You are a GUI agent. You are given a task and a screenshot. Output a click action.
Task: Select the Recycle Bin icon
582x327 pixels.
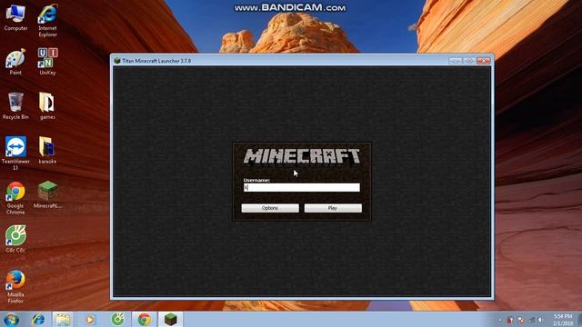pos(15,106)
